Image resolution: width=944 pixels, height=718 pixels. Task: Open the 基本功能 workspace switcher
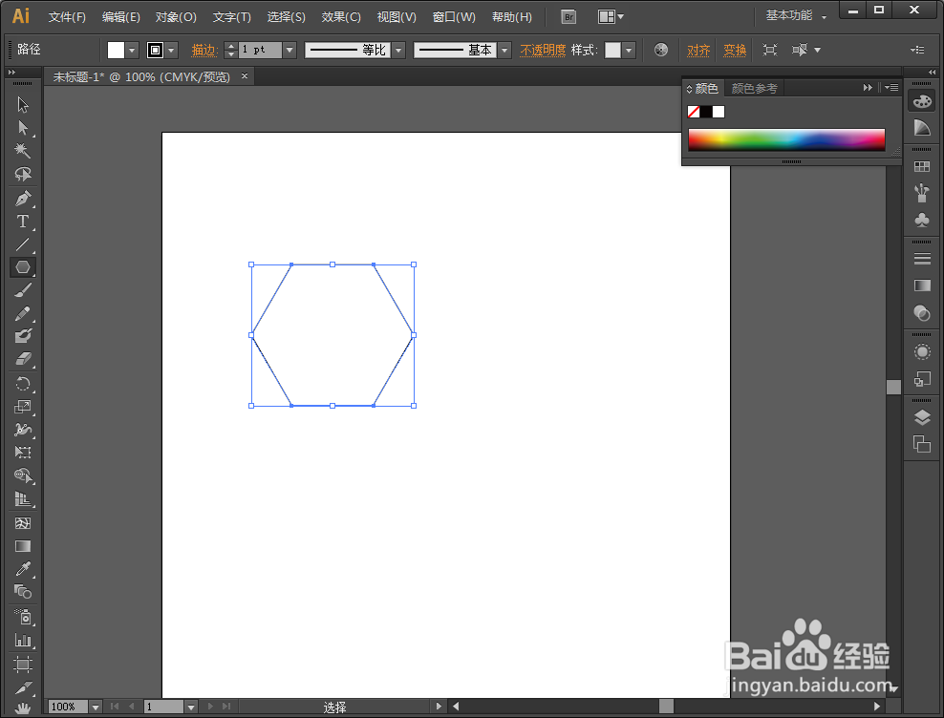pos(795,15)
